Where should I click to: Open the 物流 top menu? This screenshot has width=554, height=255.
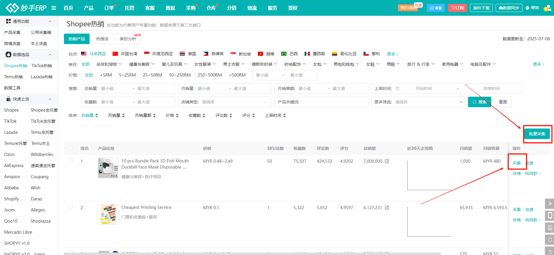252,8
